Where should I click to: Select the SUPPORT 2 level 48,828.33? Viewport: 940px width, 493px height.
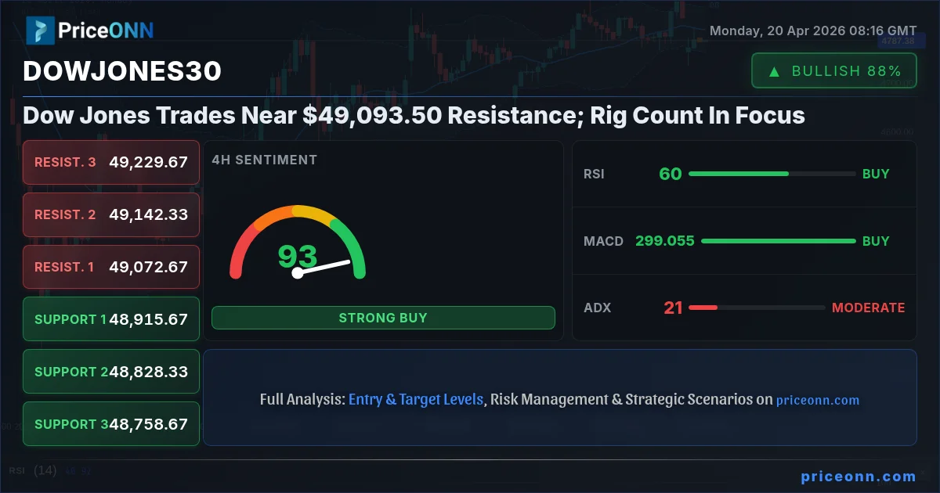(111, 372)
